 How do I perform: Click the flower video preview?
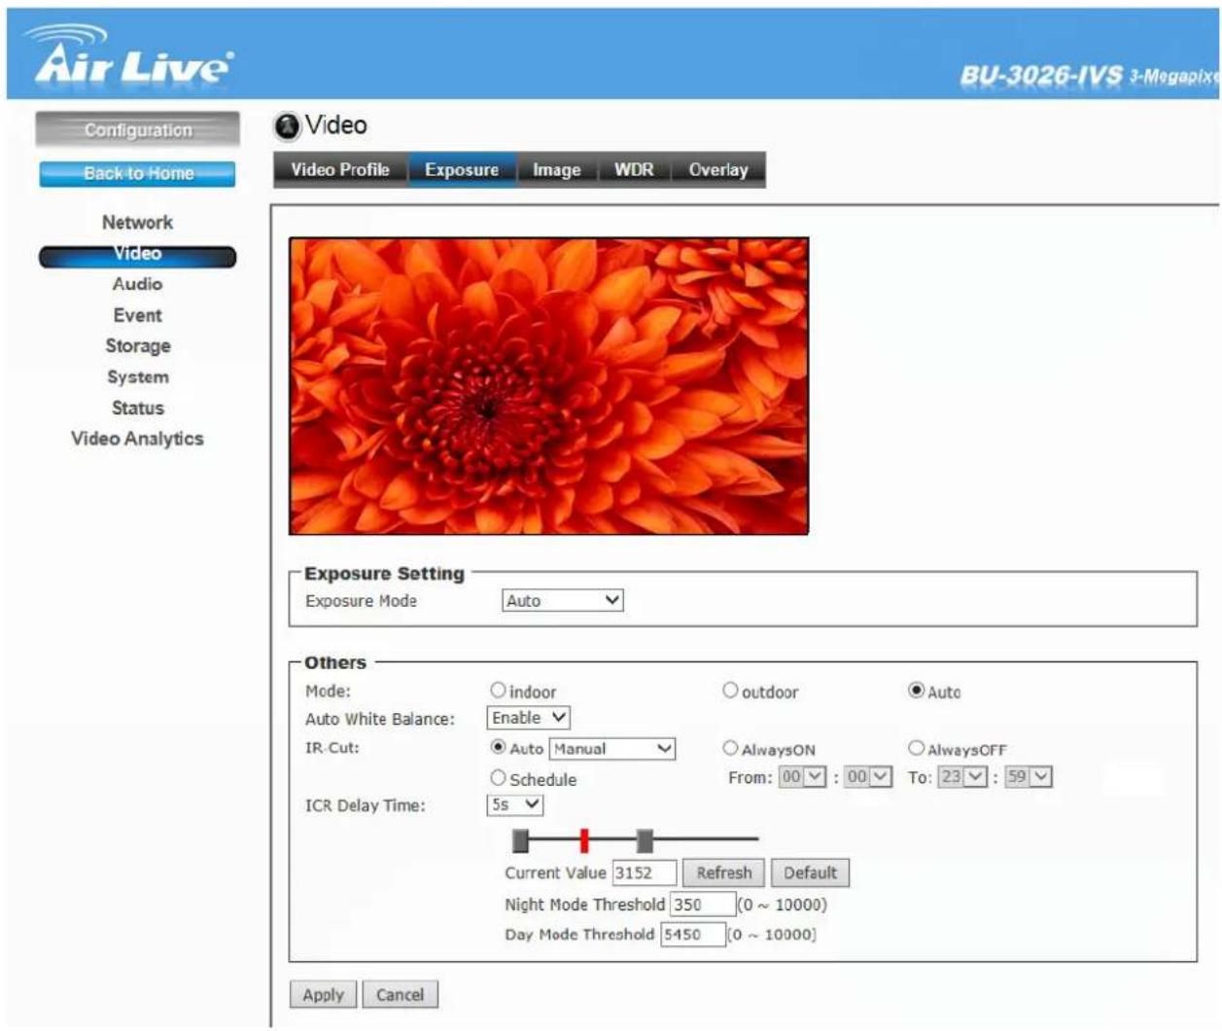tap(548, 386)
